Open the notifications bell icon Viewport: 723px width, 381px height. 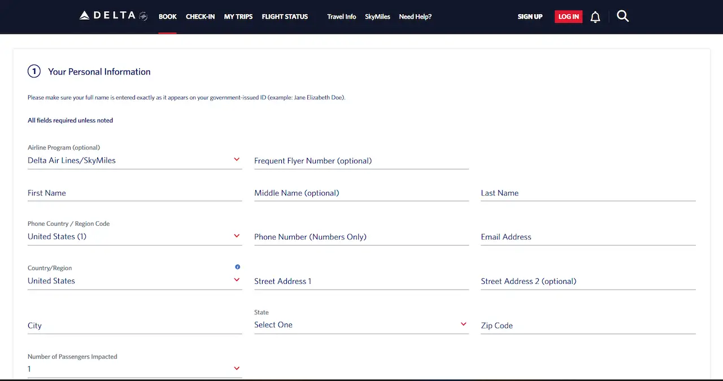tap(595, 17)
